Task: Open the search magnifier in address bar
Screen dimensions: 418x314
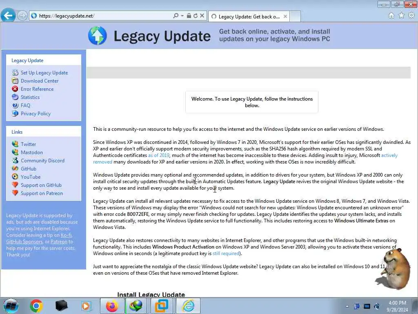Action: (x=176, y=16)
